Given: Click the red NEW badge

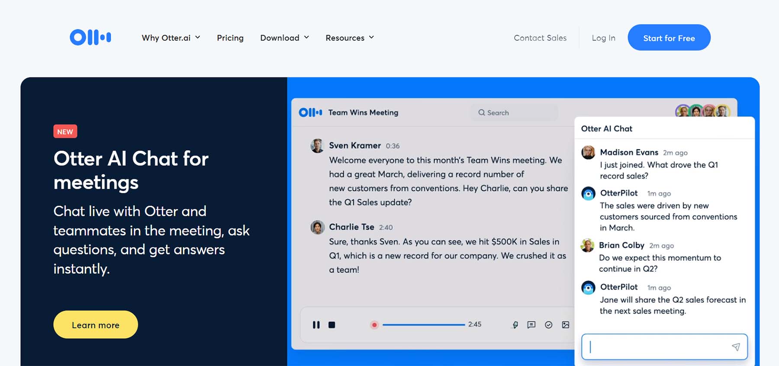Looking at the screenshot, I should [x=65, y=132].
